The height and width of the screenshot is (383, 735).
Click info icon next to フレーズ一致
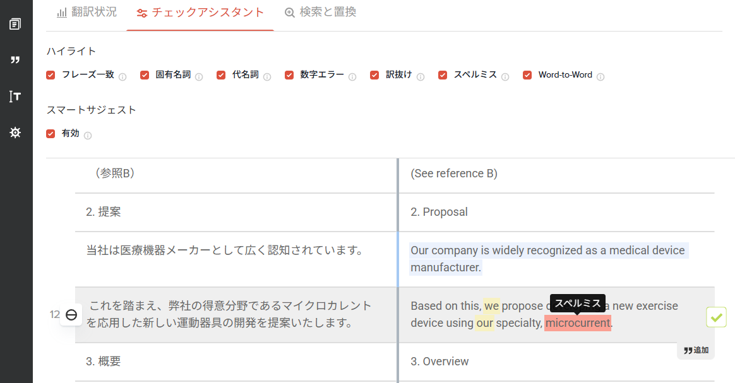pyautogui.click(x=122, y=77)
